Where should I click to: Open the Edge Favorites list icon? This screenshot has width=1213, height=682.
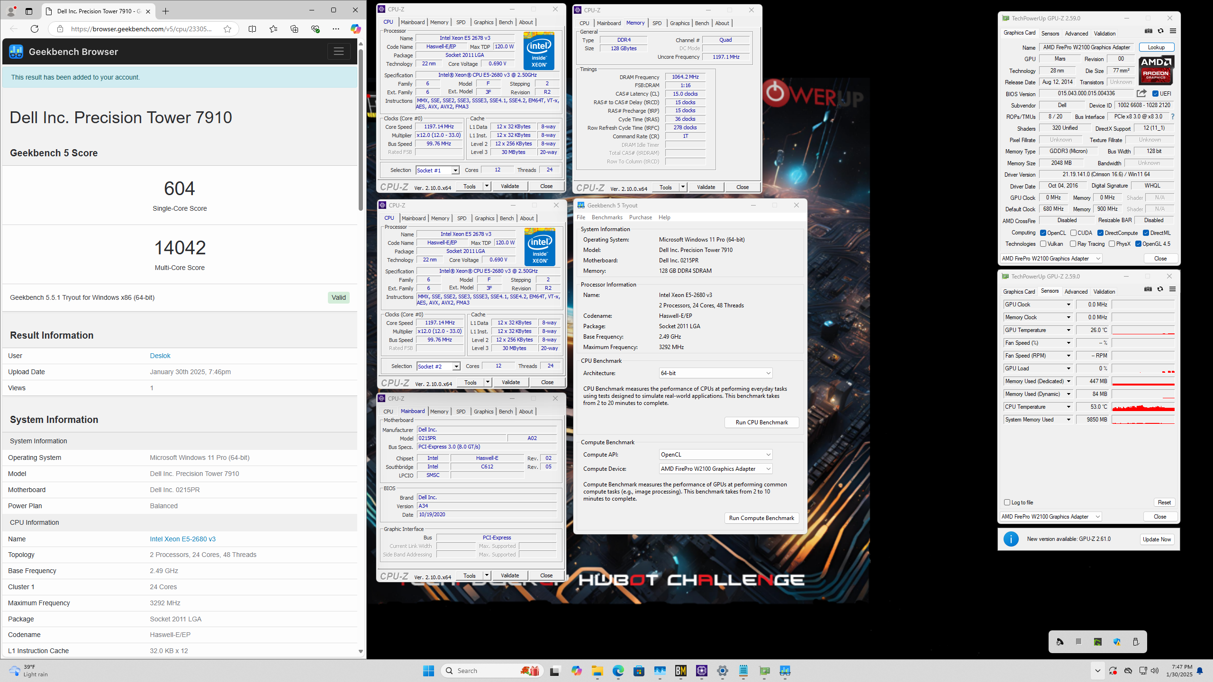(x=273, y=29)
